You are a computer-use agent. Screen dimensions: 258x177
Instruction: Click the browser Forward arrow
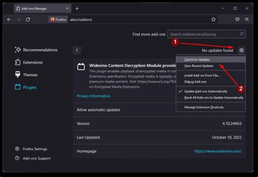[18, 20]
